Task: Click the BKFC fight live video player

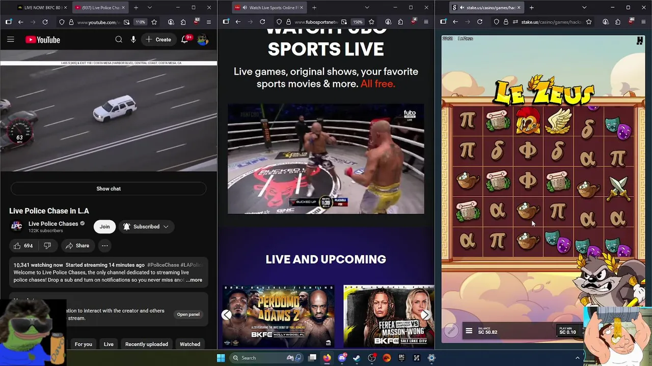Action: point(325,159)
